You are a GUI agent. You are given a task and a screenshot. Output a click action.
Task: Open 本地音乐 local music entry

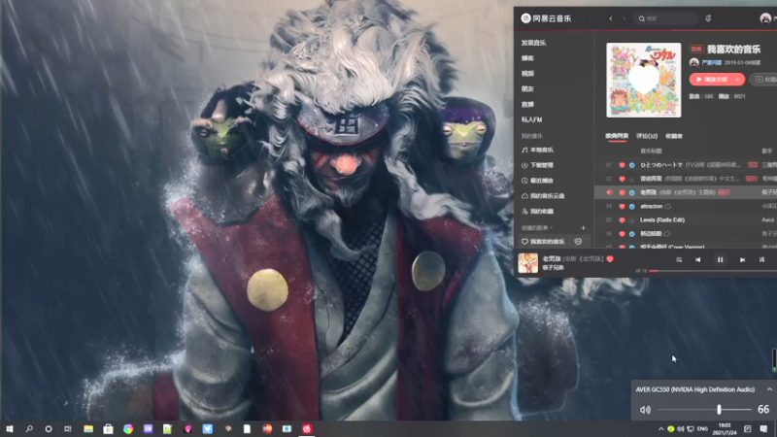coord(537,150)
